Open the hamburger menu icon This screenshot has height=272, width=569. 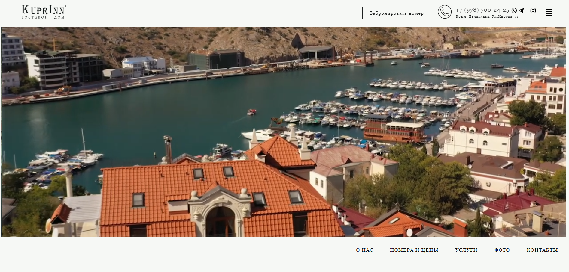click(x=549, y=13)
